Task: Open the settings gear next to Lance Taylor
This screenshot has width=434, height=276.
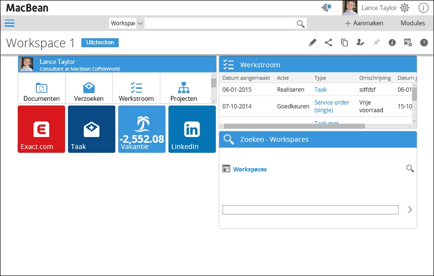Action: coord(404,8)
